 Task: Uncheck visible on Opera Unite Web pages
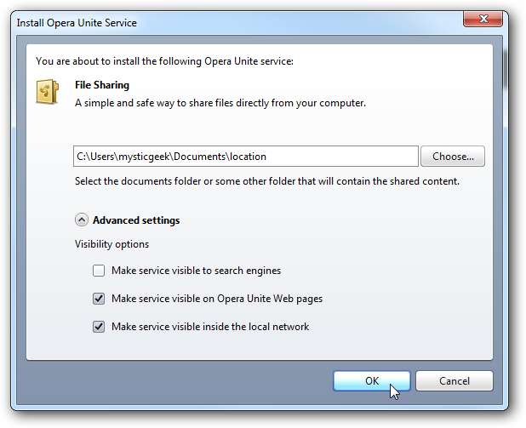click(x=99, y=299)
